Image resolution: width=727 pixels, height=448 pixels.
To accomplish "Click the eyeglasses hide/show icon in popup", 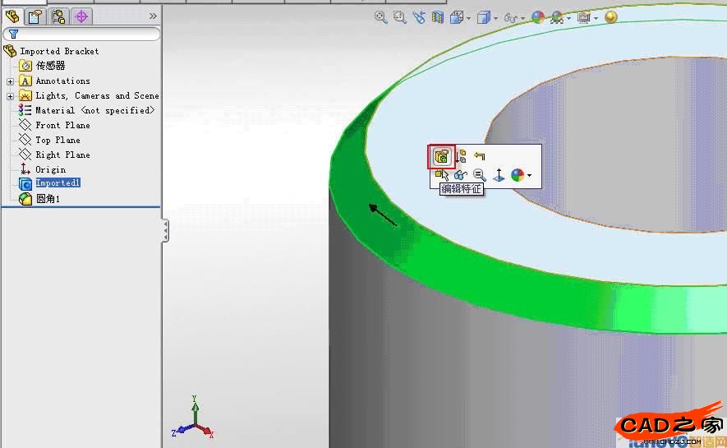I will 461,175.
